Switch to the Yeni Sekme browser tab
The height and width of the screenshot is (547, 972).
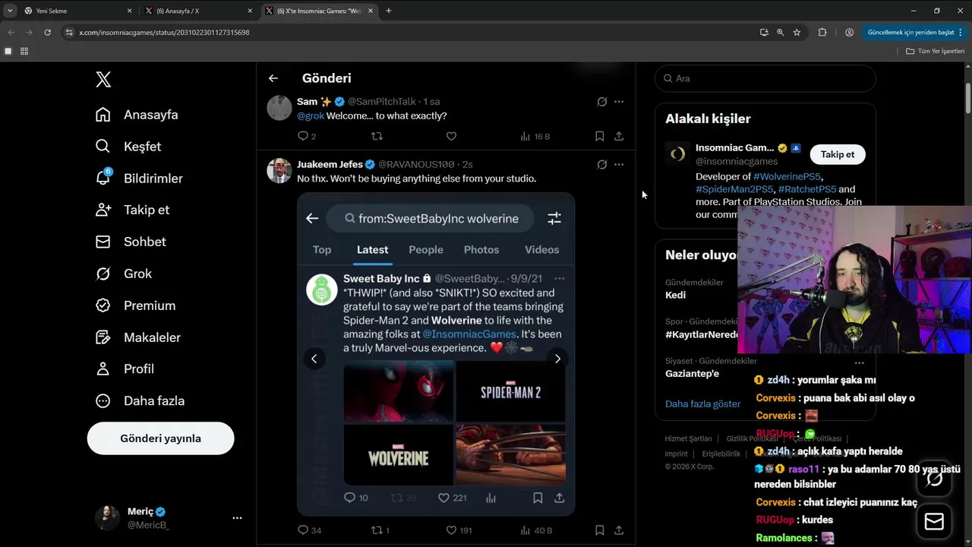tap(76, 11)
